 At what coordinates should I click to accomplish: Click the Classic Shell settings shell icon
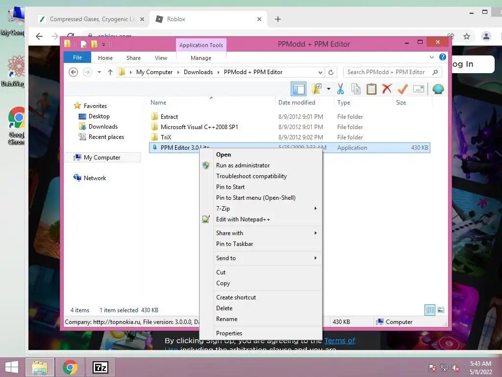[438, 89]
